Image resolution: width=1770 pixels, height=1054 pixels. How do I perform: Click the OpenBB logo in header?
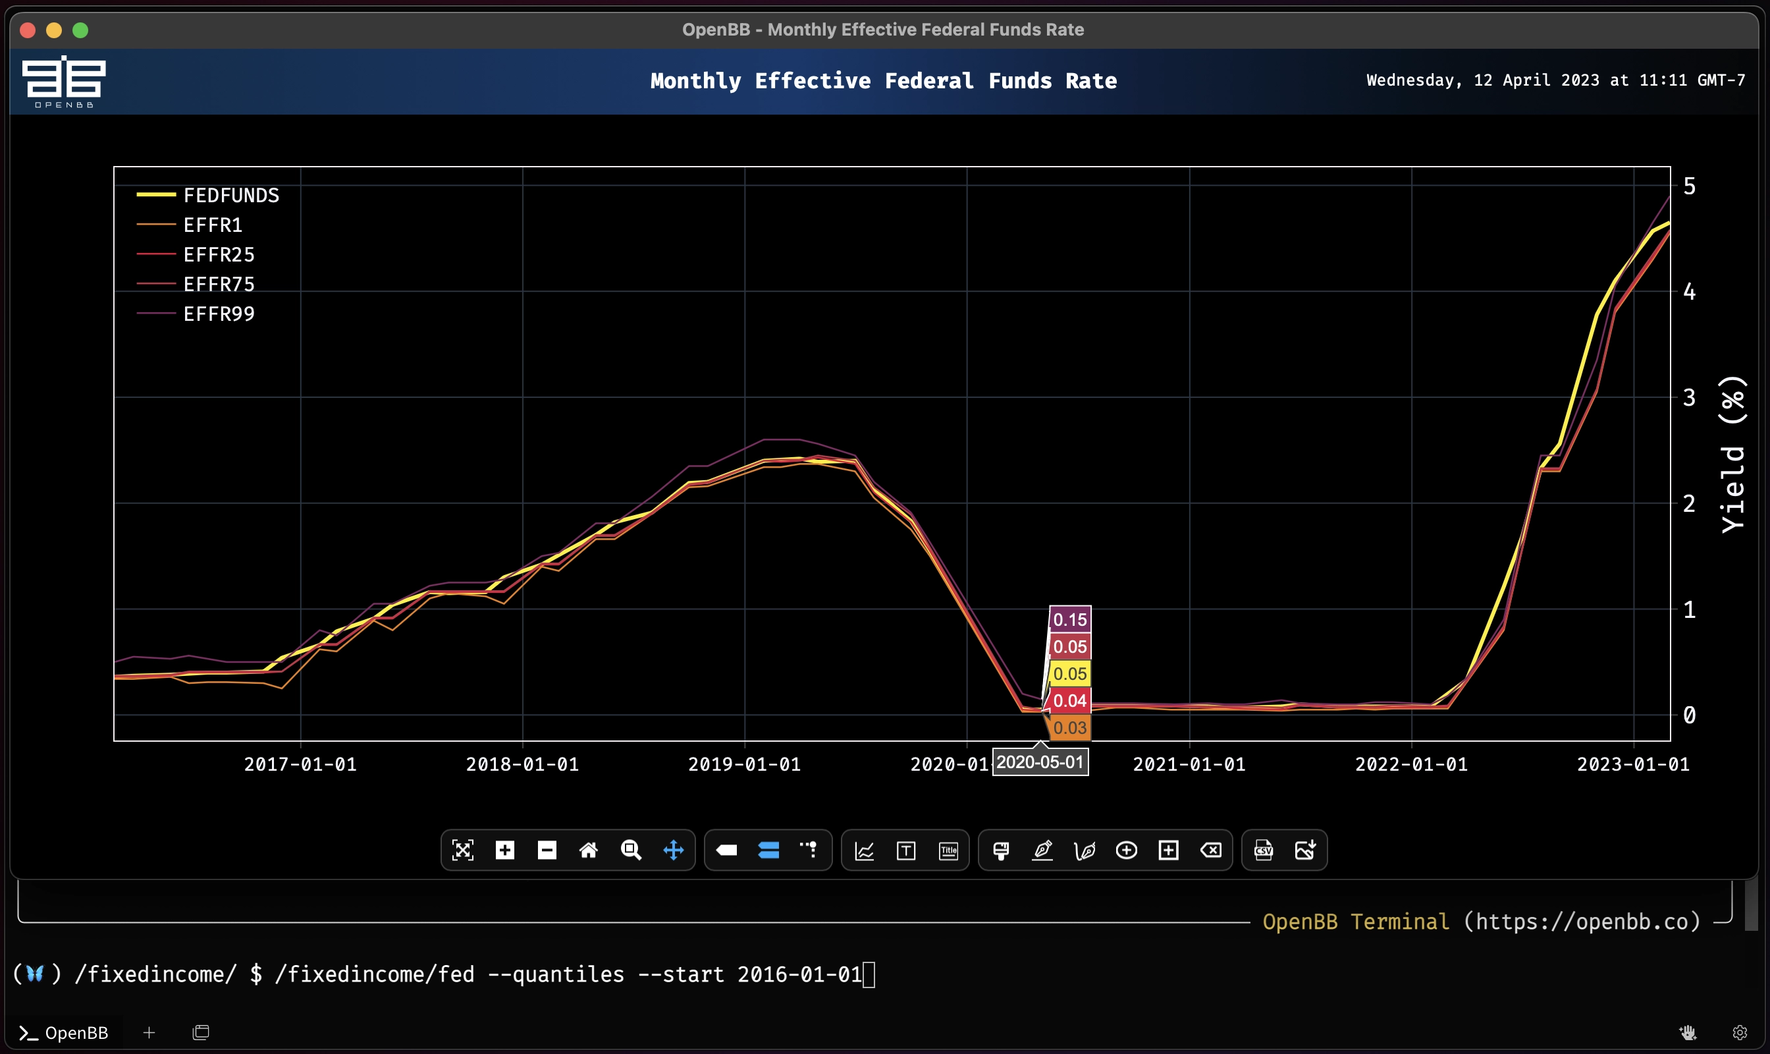click(64, 81)
